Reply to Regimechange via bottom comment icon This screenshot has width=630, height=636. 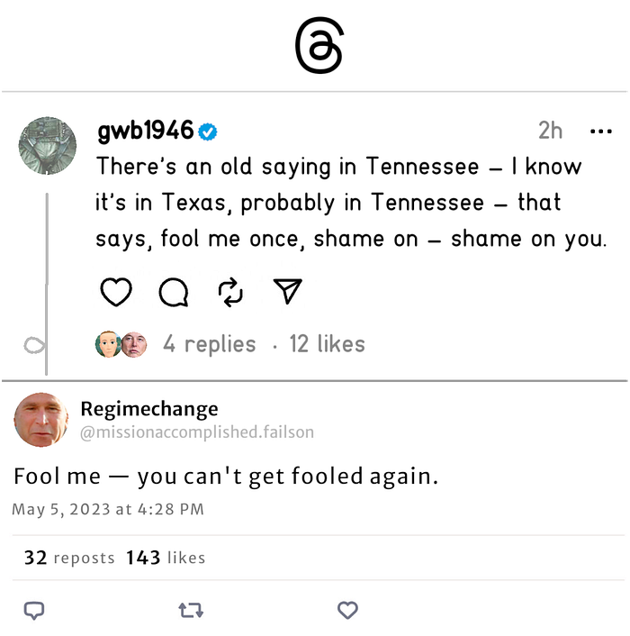(34, 611)
